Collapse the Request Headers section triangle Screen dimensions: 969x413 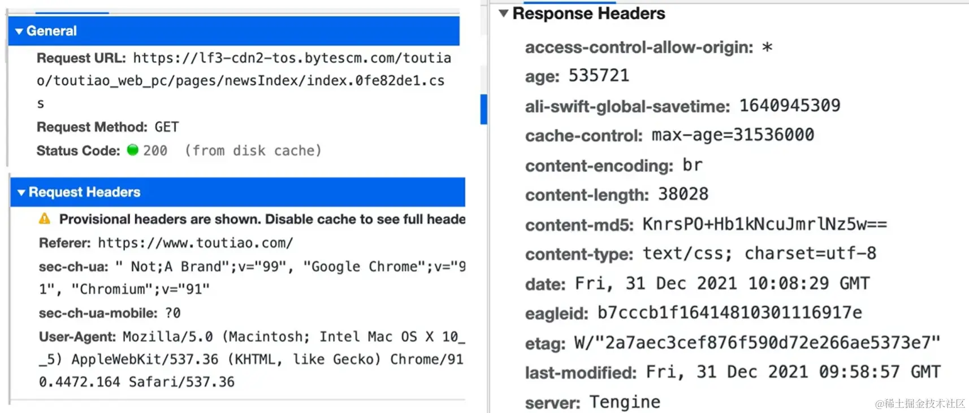(x=21, y=193)
